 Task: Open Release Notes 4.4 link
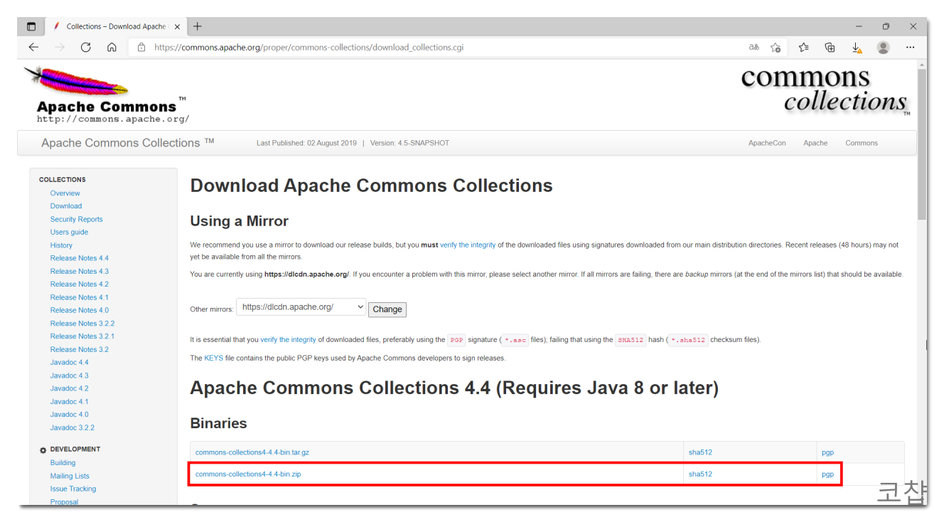pos(80,258)
